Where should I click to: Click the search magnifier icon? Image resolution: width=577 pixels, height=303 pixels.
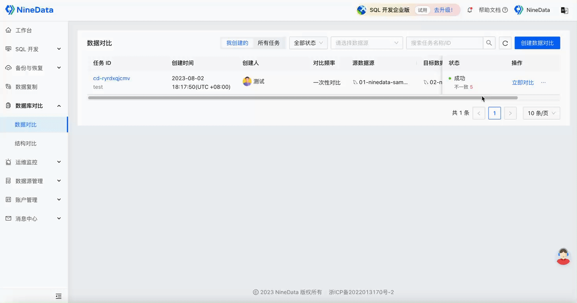[489, 43]
